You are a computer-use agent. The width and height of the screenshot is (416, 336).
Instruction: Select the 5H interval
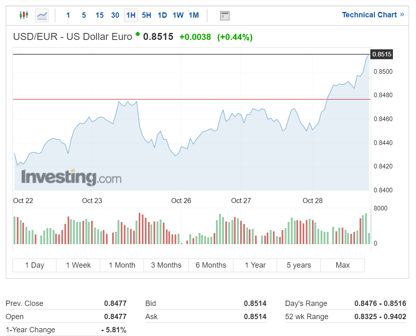[x=146, y=15]
